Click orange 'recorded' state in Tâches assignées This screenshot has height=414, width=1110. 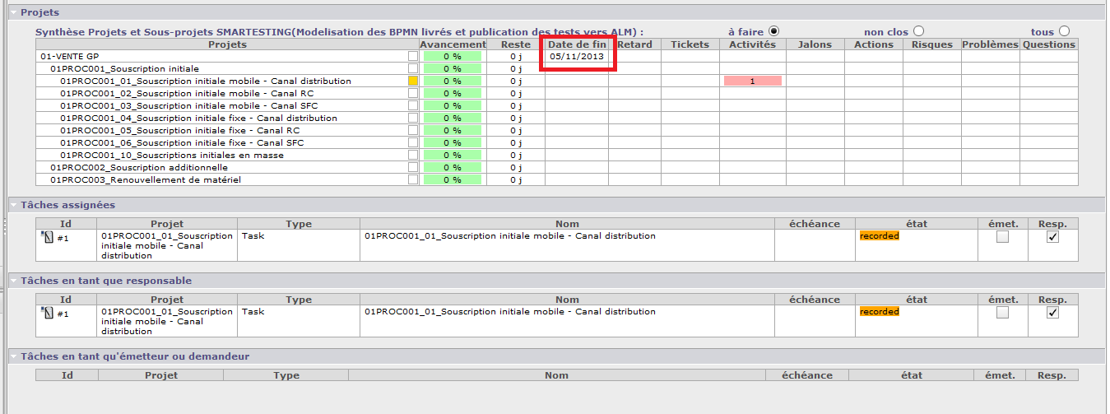click(x=879, y=236)
